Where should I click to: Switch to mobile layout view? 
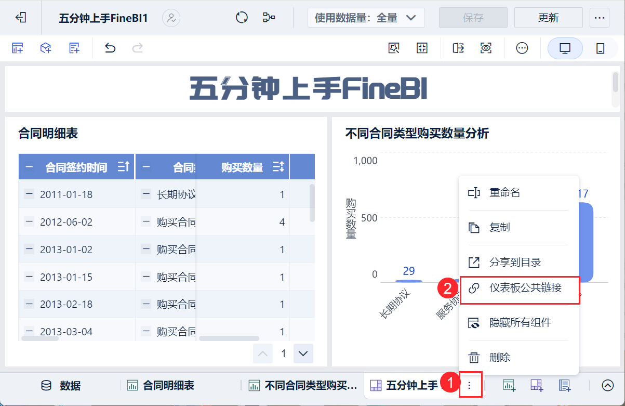click(x=600, y=48)
